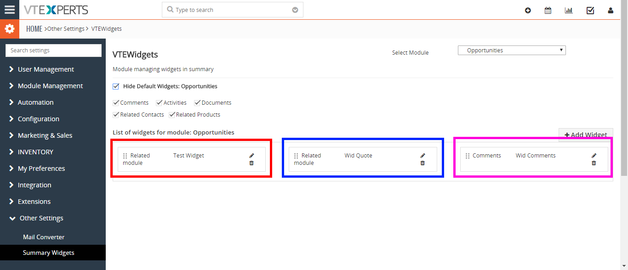Expand the User Management section

pyautogui.click(x=46, y=69)
